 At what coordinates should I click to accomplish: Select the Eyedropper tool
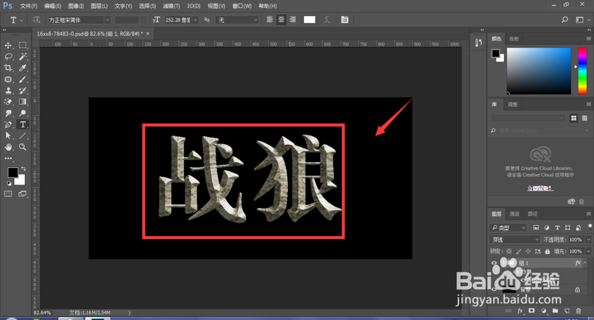[x=23, y=68]
